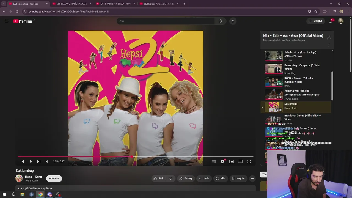Viewport: 352px width, 198px height.
Task: Switch to the 1 KADIN vs 6 ERKEK tab
Action: click(x=115, y=4)
